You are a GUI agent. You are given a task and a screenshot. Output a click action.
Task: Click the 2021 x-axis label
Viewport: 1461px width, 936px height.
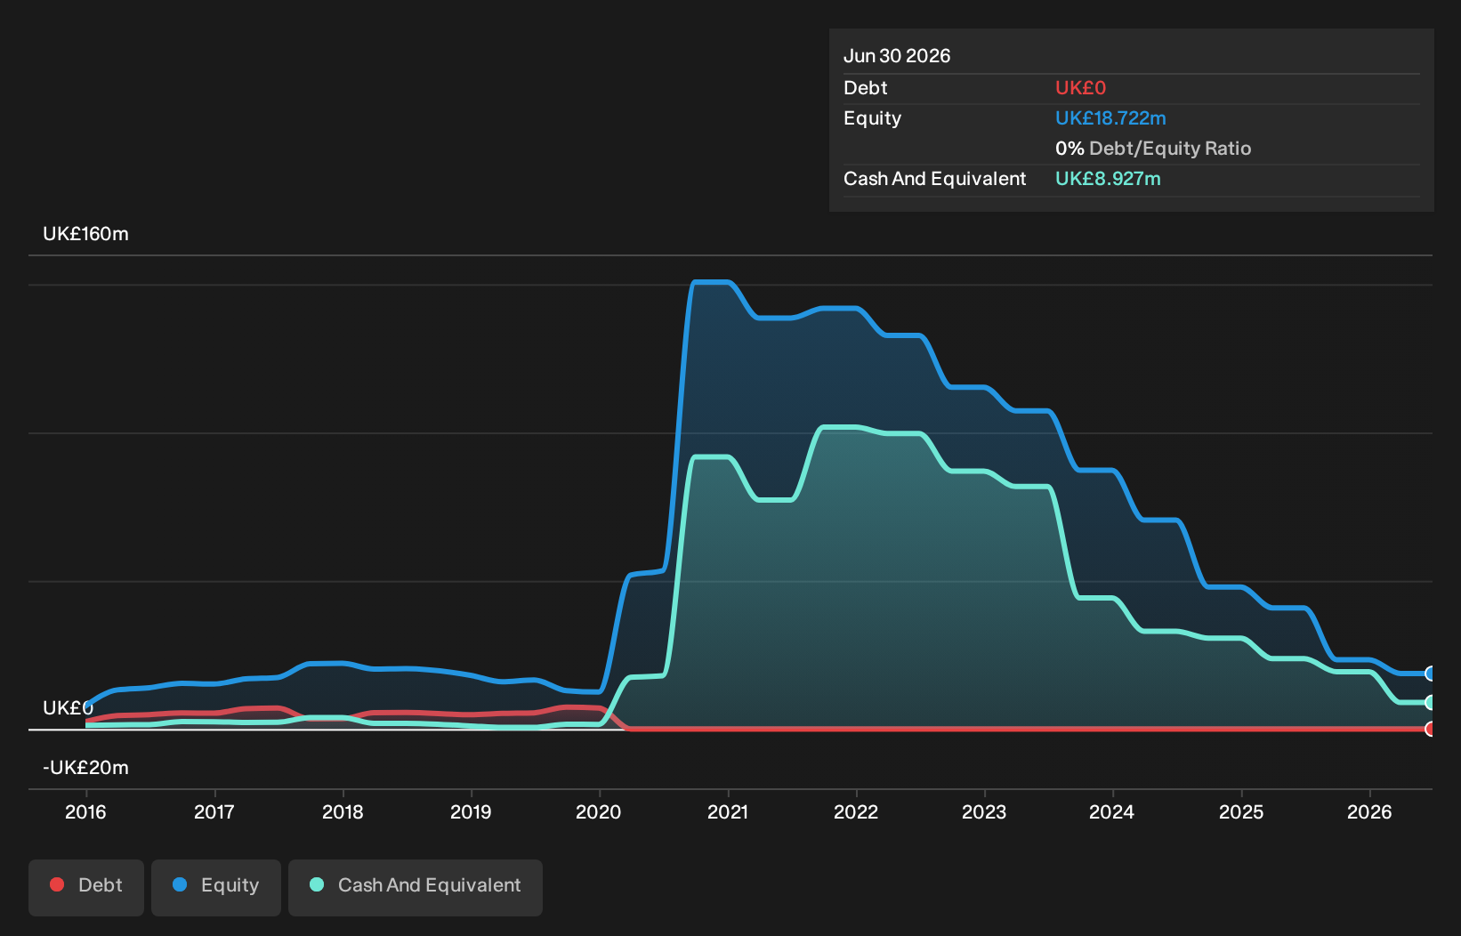coord(728,811)
